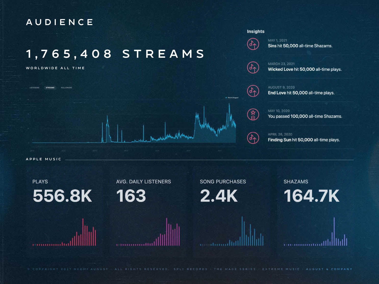Switch to the Listeners tab
The width and height of the screenshot is (379, 284).
(34, 88)
